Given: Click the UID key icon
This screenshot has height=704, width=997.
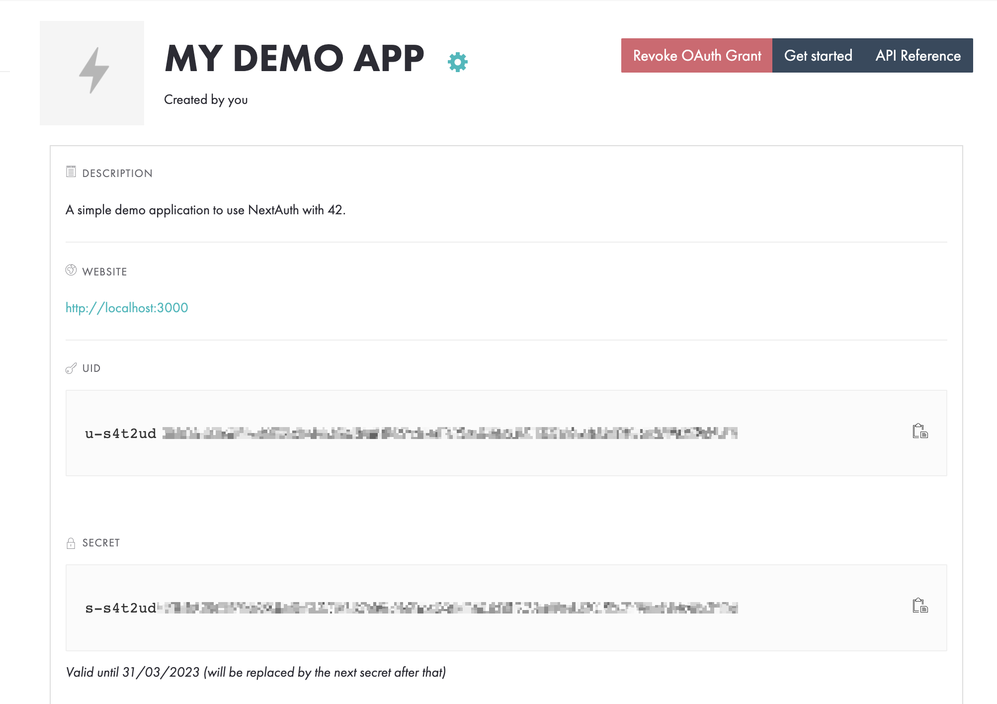Looking at the screenshot, I should point(71,368).
